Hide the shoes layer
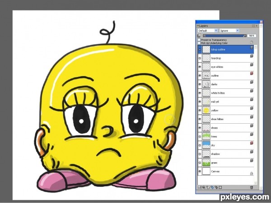Viewport: 271px width, 203px height. 200,128
